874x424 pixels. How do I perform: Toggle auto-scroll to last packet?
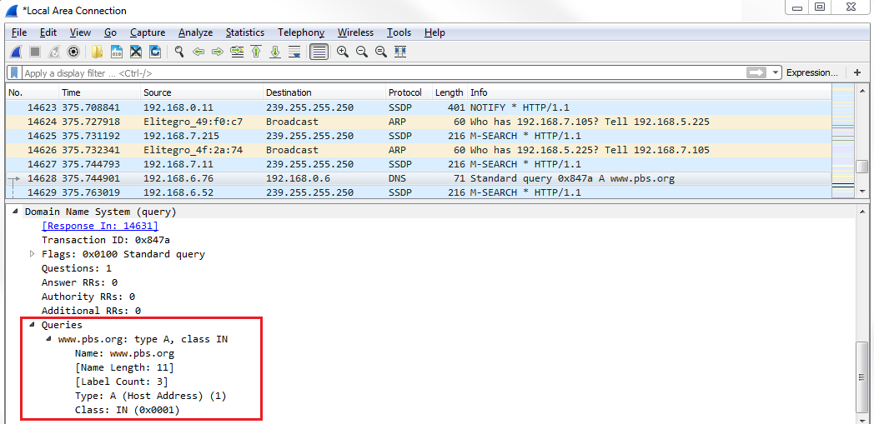tap(294, 52)
